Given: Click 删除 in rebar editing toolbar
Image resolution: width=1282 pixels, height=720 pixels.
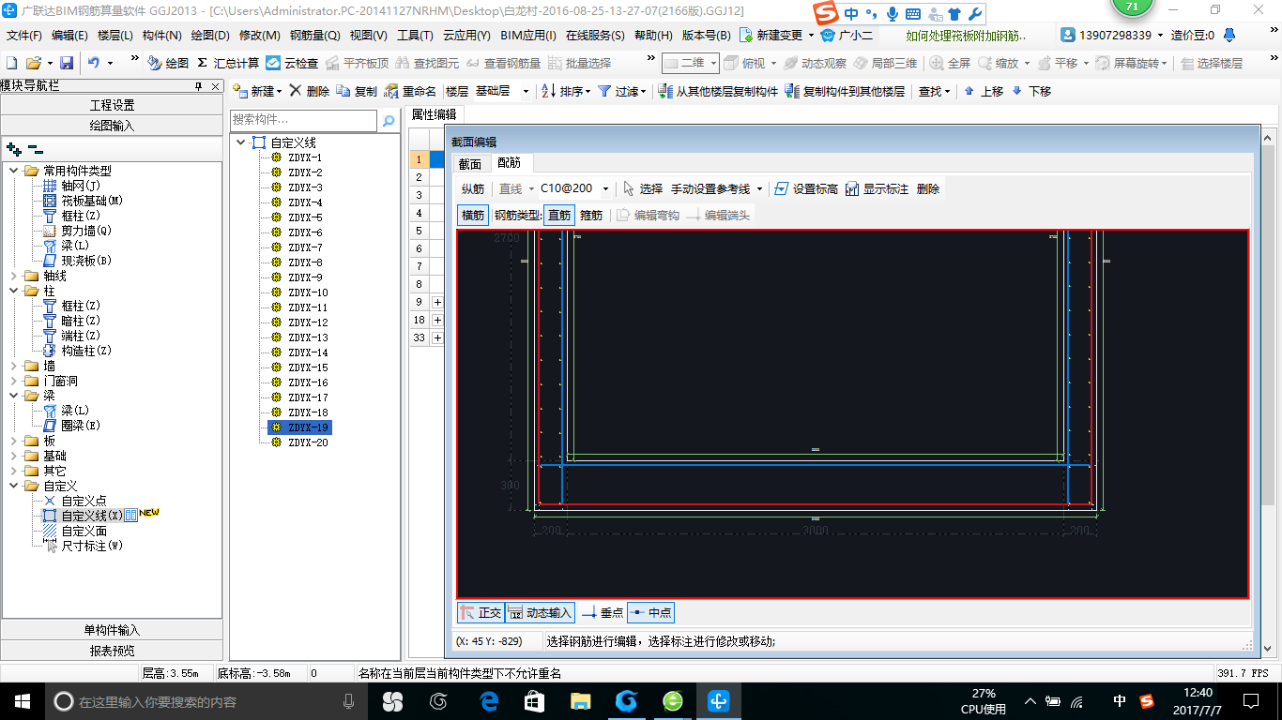Looking at the screenshot, I should click(928, 188).
